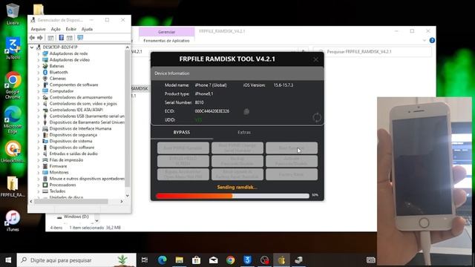Click the Factory Reset button
Screen dimensions: 475x267
[292, 174]
